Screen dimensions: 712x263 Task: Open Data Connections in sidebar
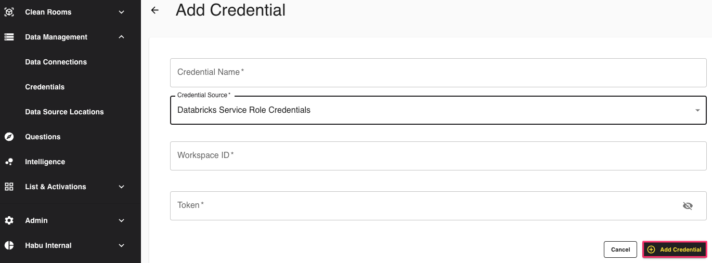click(x=56, y=62)
